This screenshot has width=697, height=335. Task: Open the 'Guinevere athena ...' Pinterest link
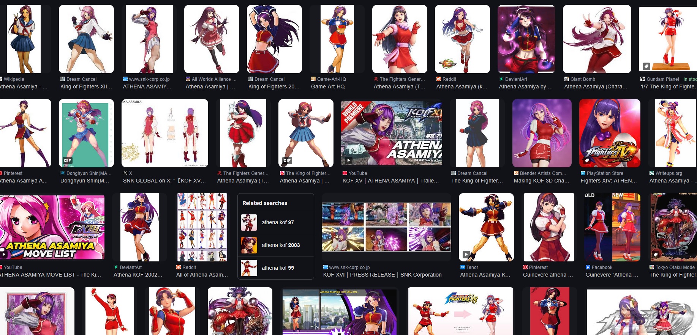click(x=548, y=275)
